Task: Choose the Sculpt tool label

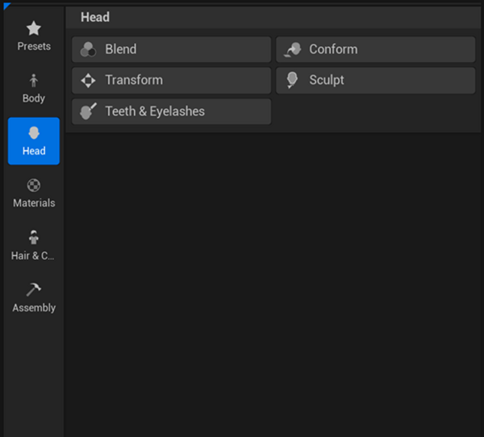Action: point(327,80)
